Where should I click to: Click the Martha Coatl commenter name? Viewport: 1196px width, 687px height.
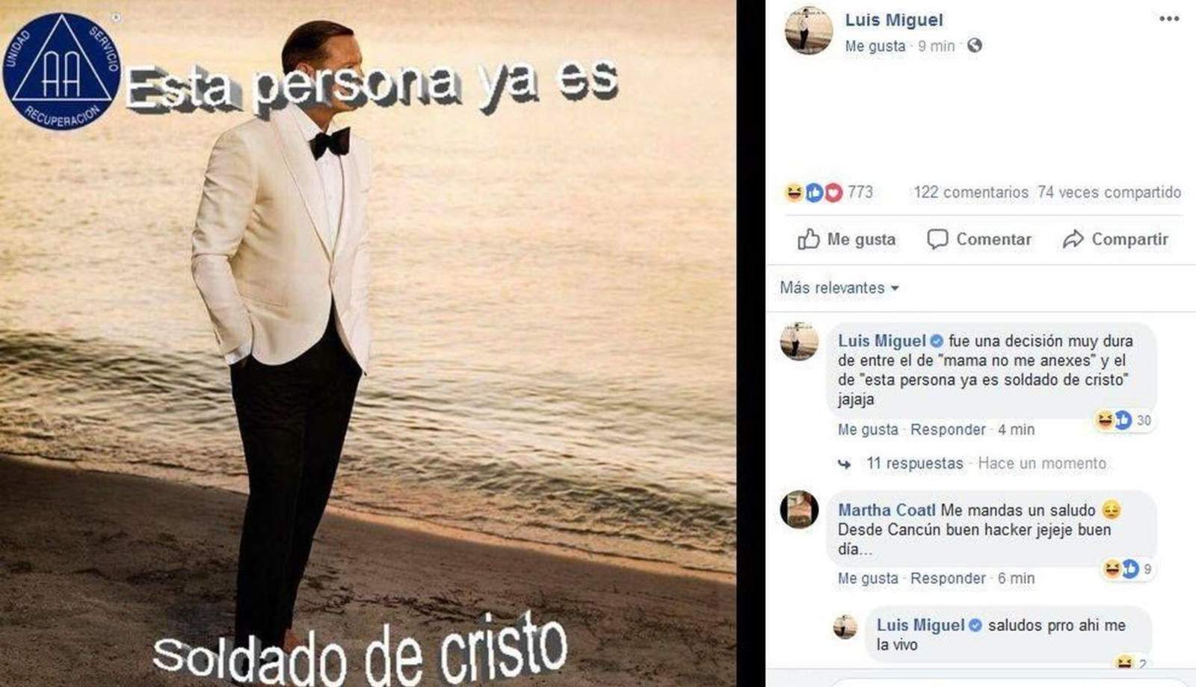886,510
